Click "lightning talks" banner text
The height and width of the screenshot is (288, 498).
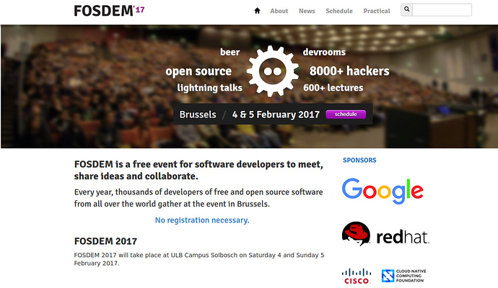pyautogui.click(x=209, y=88)
